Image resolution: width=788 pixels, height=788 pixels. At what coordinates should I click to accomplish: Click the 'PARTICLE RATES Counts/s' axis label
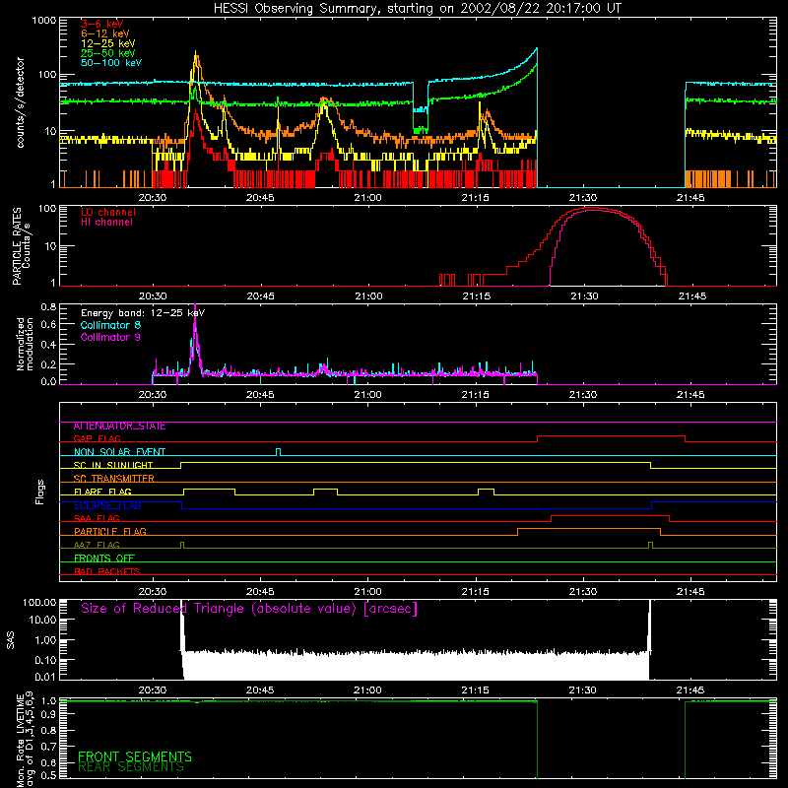click(21, 246)
